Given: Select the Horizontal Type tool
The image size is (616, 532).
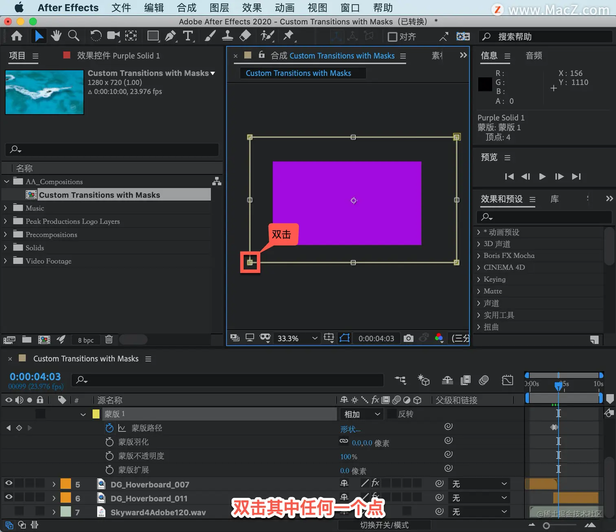Looking at the screenshot, I should click(x=188, y=36).
